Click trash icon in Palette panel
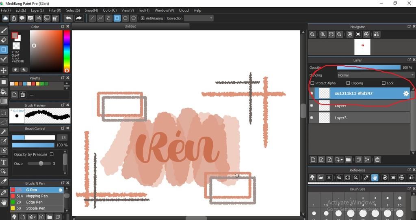Screen dimensions: 416x220 click(x=23, y=94)
